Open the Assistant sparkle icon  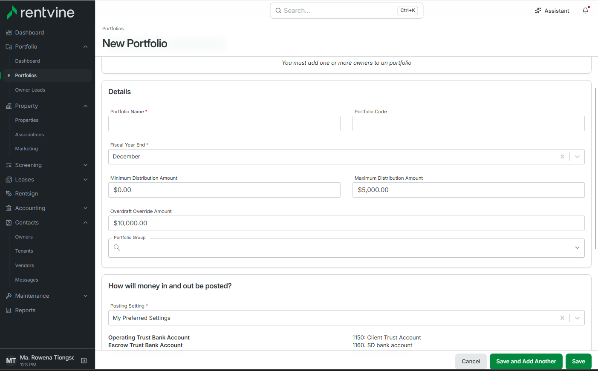pos(538,11)
